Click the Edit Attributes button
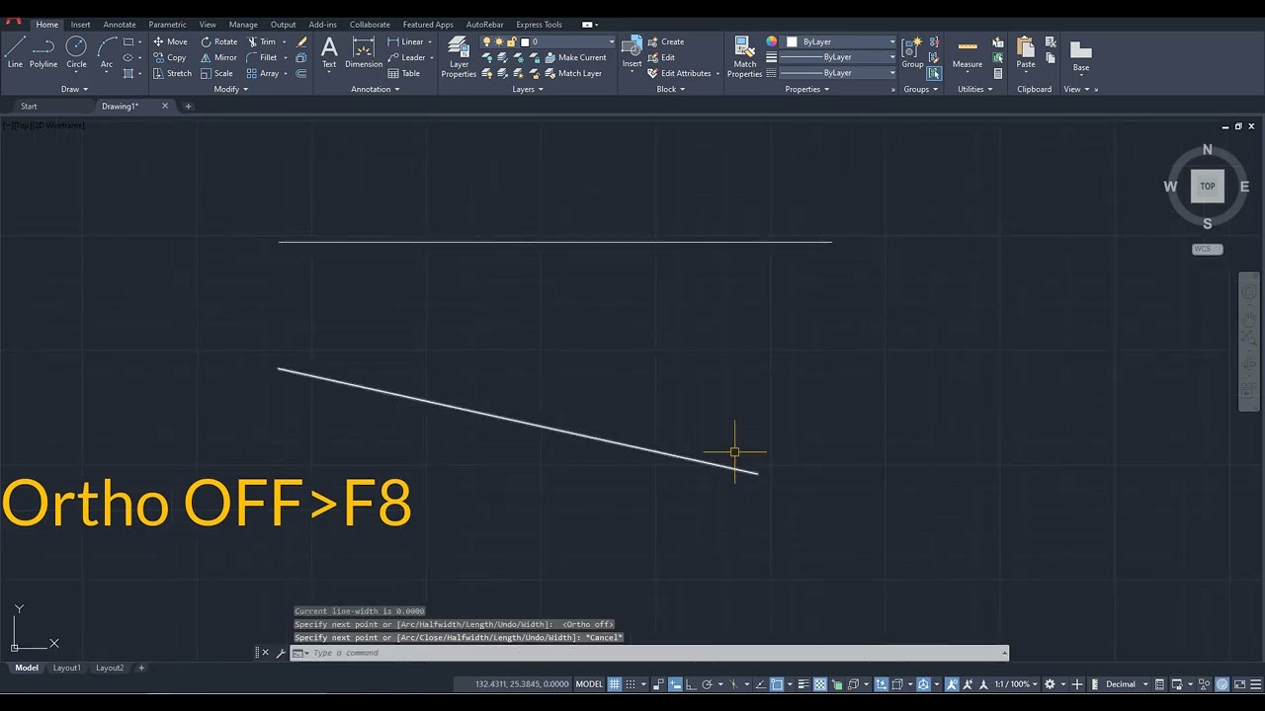The image size is (1265, 711). click(684, 73)
